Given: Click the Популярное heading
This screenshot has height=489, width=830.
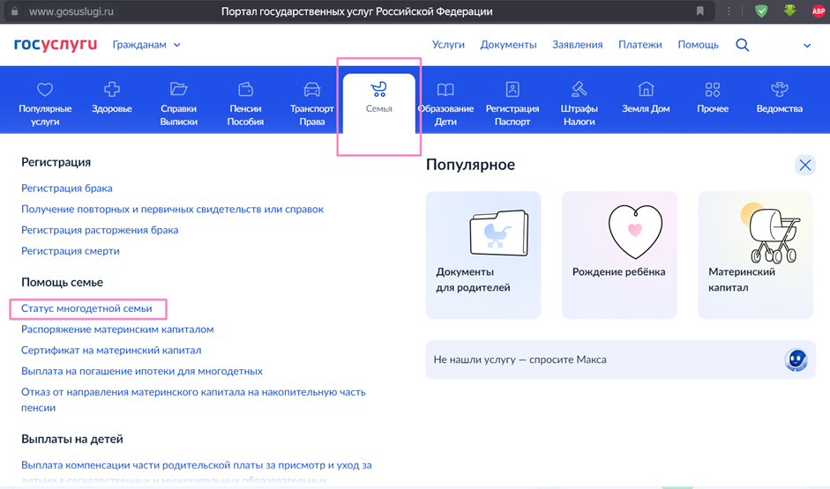Looking at the screenshot, I should pyautogui.click(x=471, y=165).
